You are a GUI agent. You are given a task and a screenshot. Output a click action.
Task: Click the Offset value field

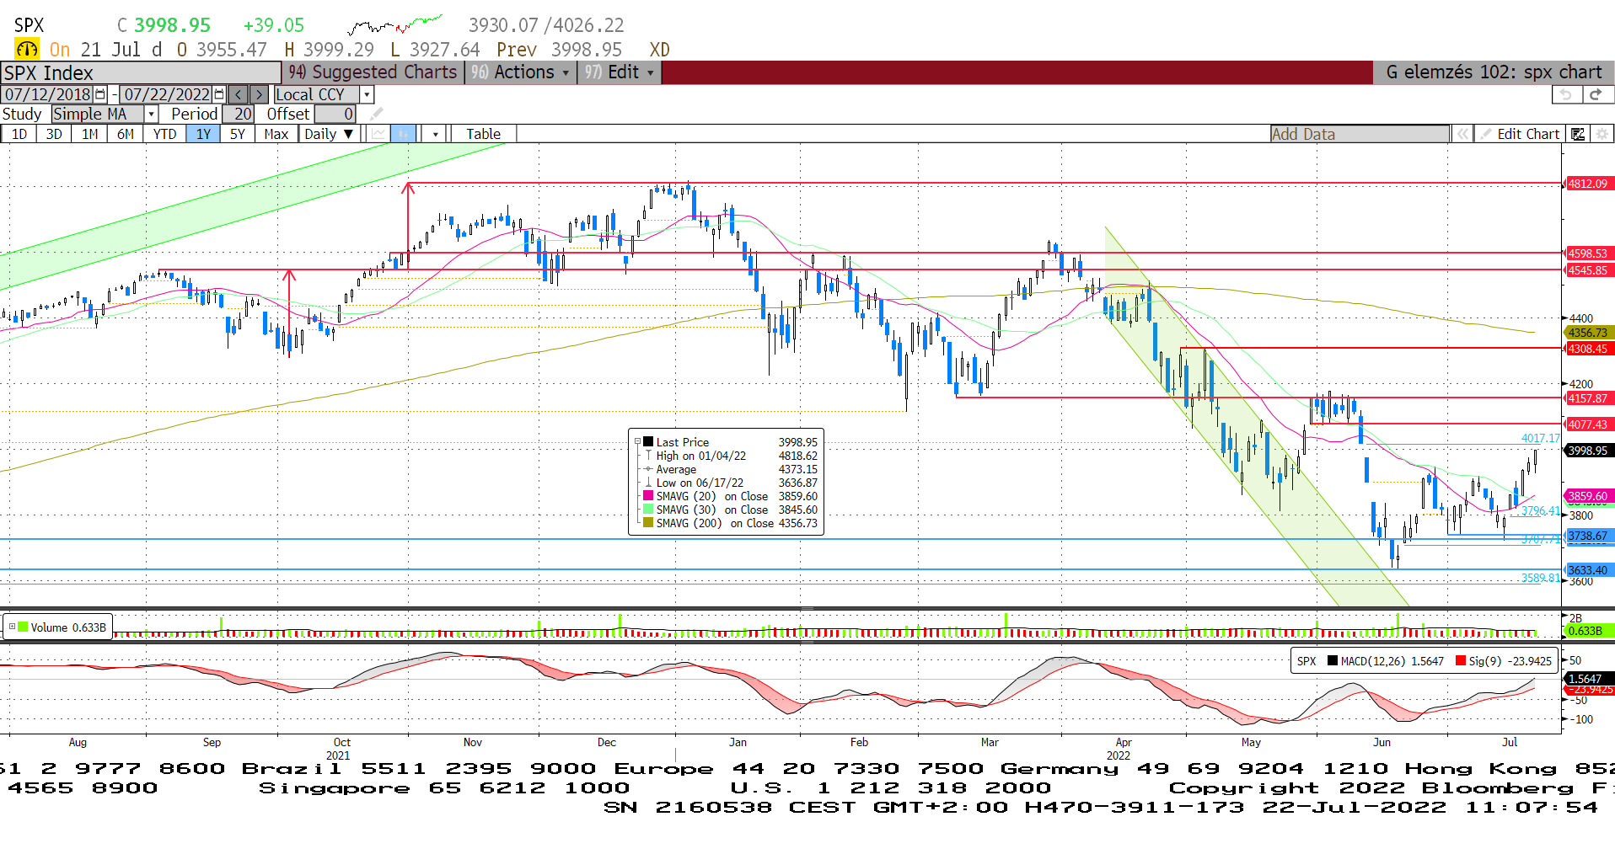point(335,114)
